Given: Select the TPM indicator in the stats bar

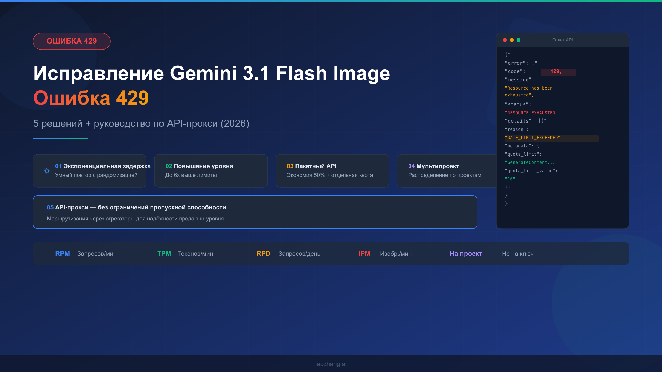Looking at the screenshot, I should click(164, 254).
